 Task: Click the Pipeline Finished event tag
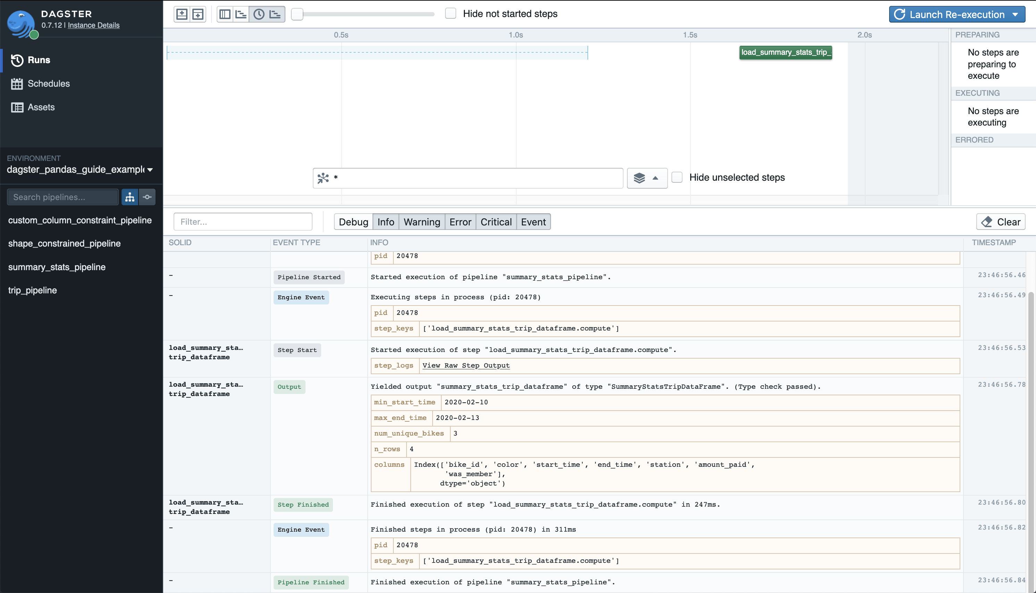pos(311,582)
